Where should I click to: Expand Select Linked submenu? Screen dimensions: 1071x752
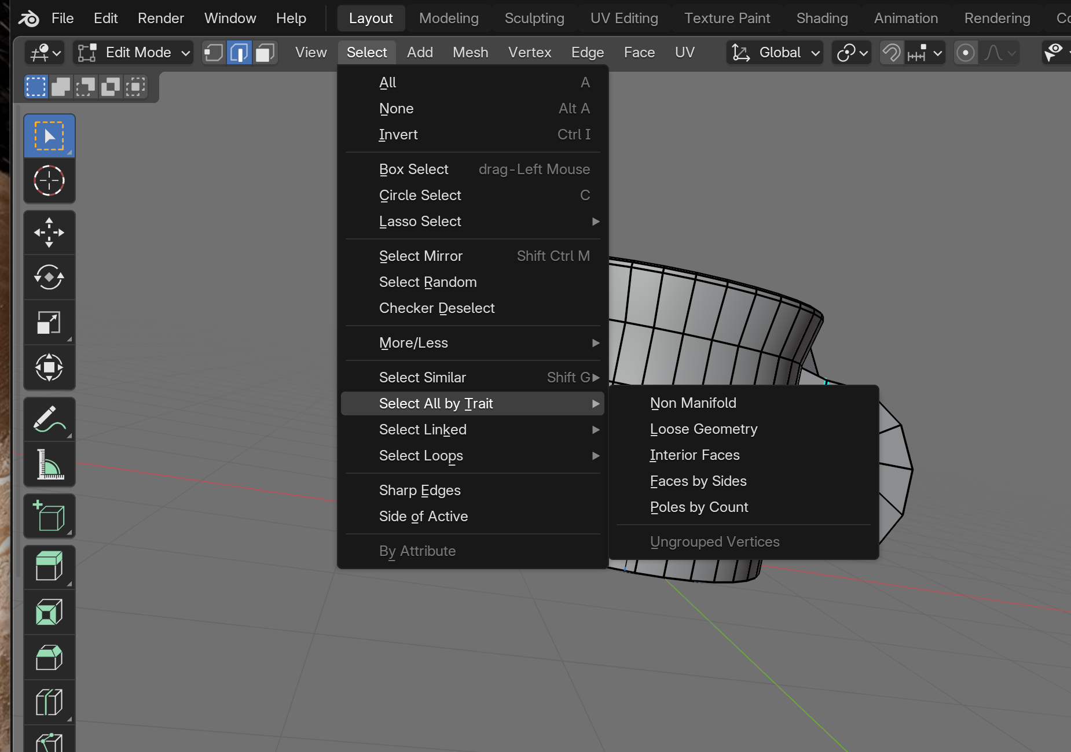click(x=472, y=429)
